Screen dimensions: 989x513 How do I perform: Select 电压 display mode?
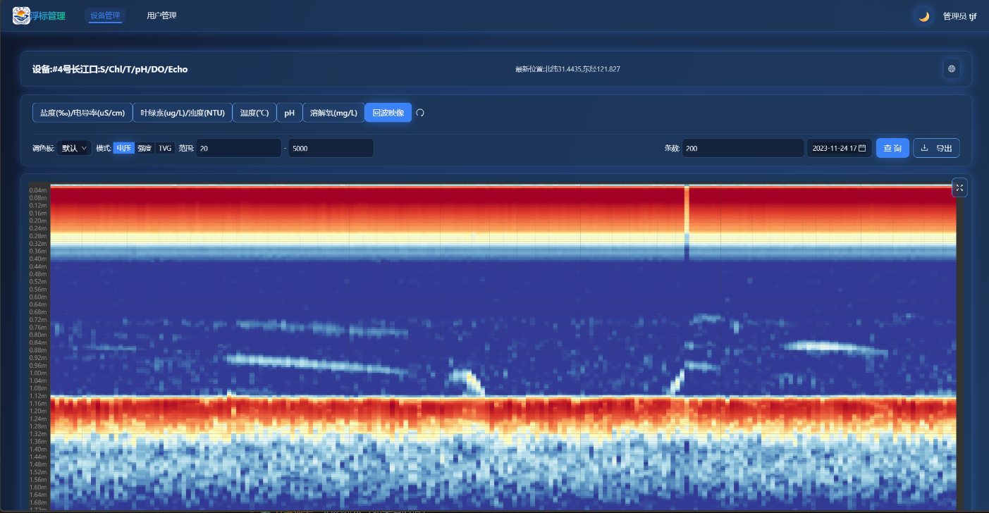pyautogui.click(x=124, y=148)
